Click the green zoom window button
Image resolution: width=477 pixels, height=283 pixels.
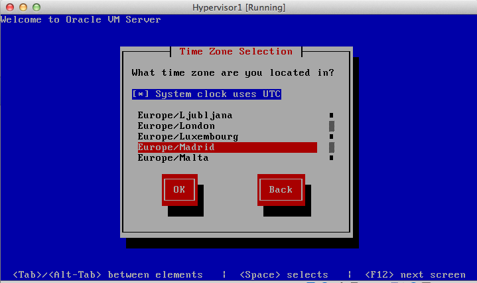tap(35, 7)
